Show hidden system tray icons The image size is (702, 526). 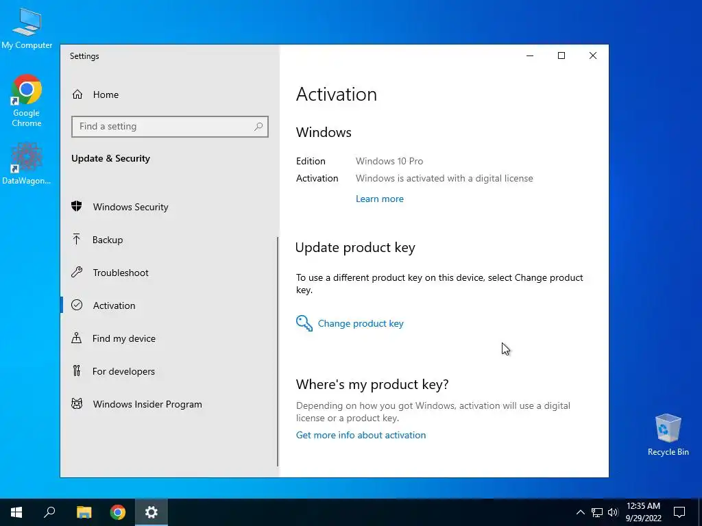pos(580,512)
